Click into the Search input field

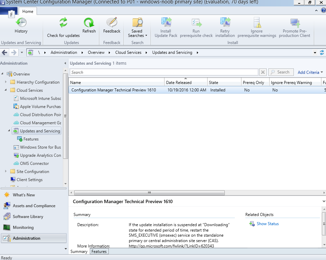164,72
